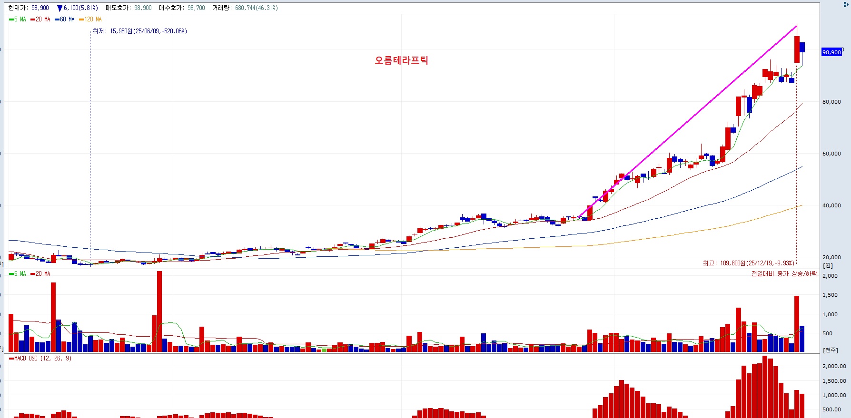Click the green 5 MA legend in price chart
Screen dimensions: 851x418
[18, 19]
